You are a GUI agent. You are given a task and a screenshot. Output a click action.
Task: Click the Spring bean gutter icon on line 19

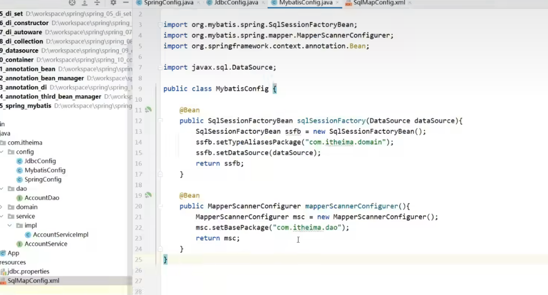click(x=148, y=195)
